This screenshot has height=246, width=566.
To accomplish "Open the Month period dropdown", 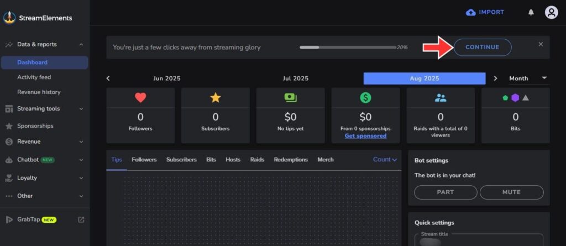I will [x=528, y=78].
